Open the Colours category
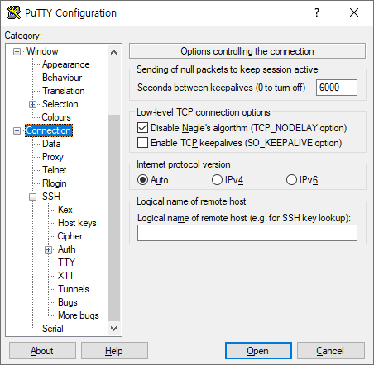This screenshot has width=374, height=365. pos(56,117)
